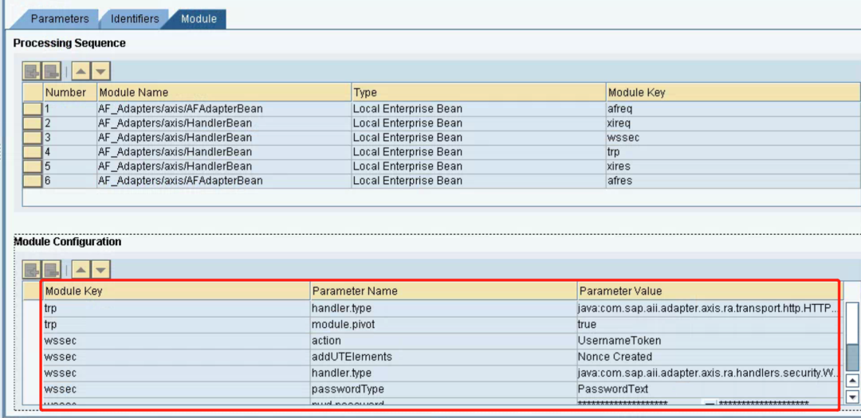Select row 1 selector in Processing Sequence
Image resolution: width=861 pixels, height=418 pixels.
pyautogui.click(x=33, y=108)
